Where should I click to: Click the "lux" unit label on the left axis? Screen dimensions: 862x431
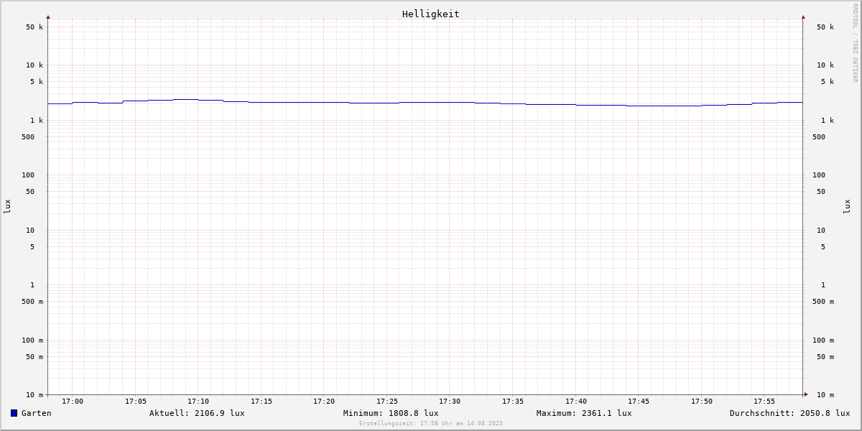tap(7, 206)
